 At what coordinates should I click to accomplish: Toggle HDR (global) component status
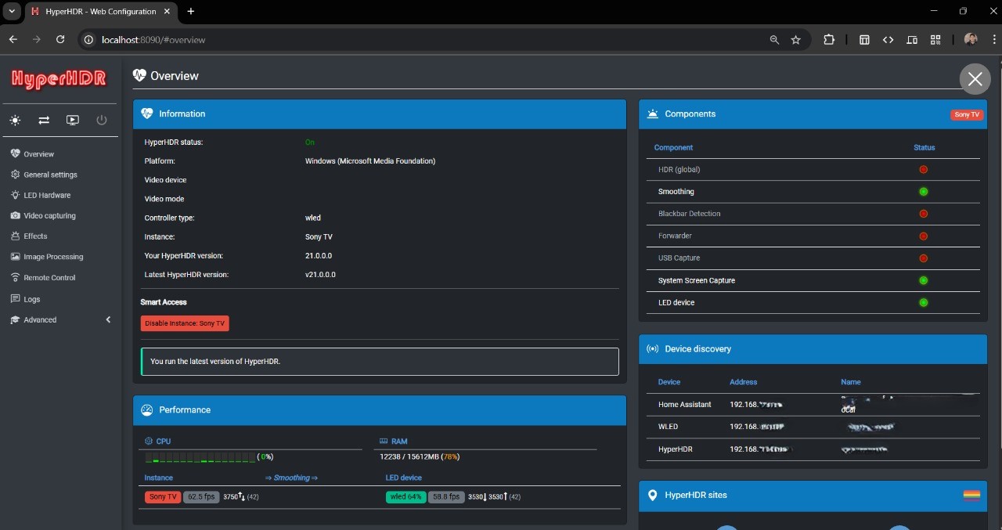(x=923, y=169)
